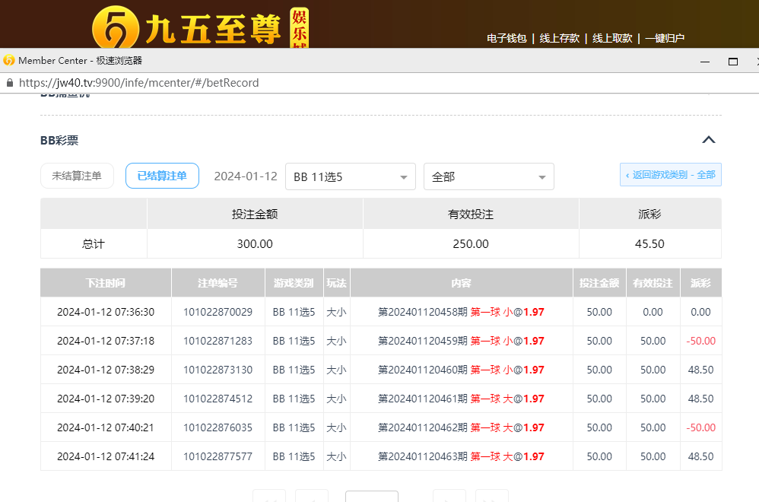The height and width of the screenshot is (502, 759).
Task: Click the 2024-01-12 date field
Action: 245,176
